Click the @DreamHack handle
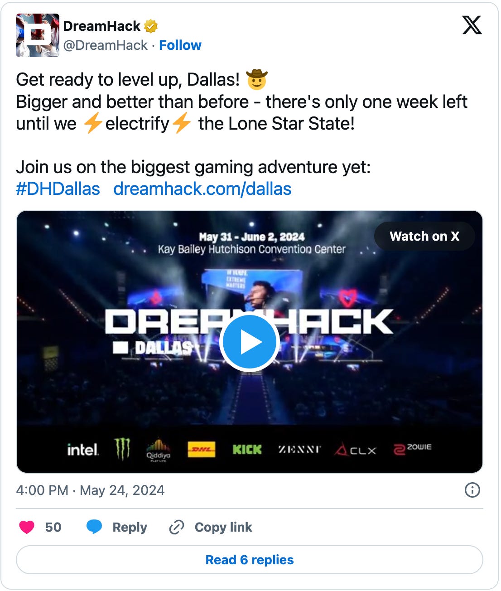This screenshot has width=501, height=591. click(x=105, y=45)
